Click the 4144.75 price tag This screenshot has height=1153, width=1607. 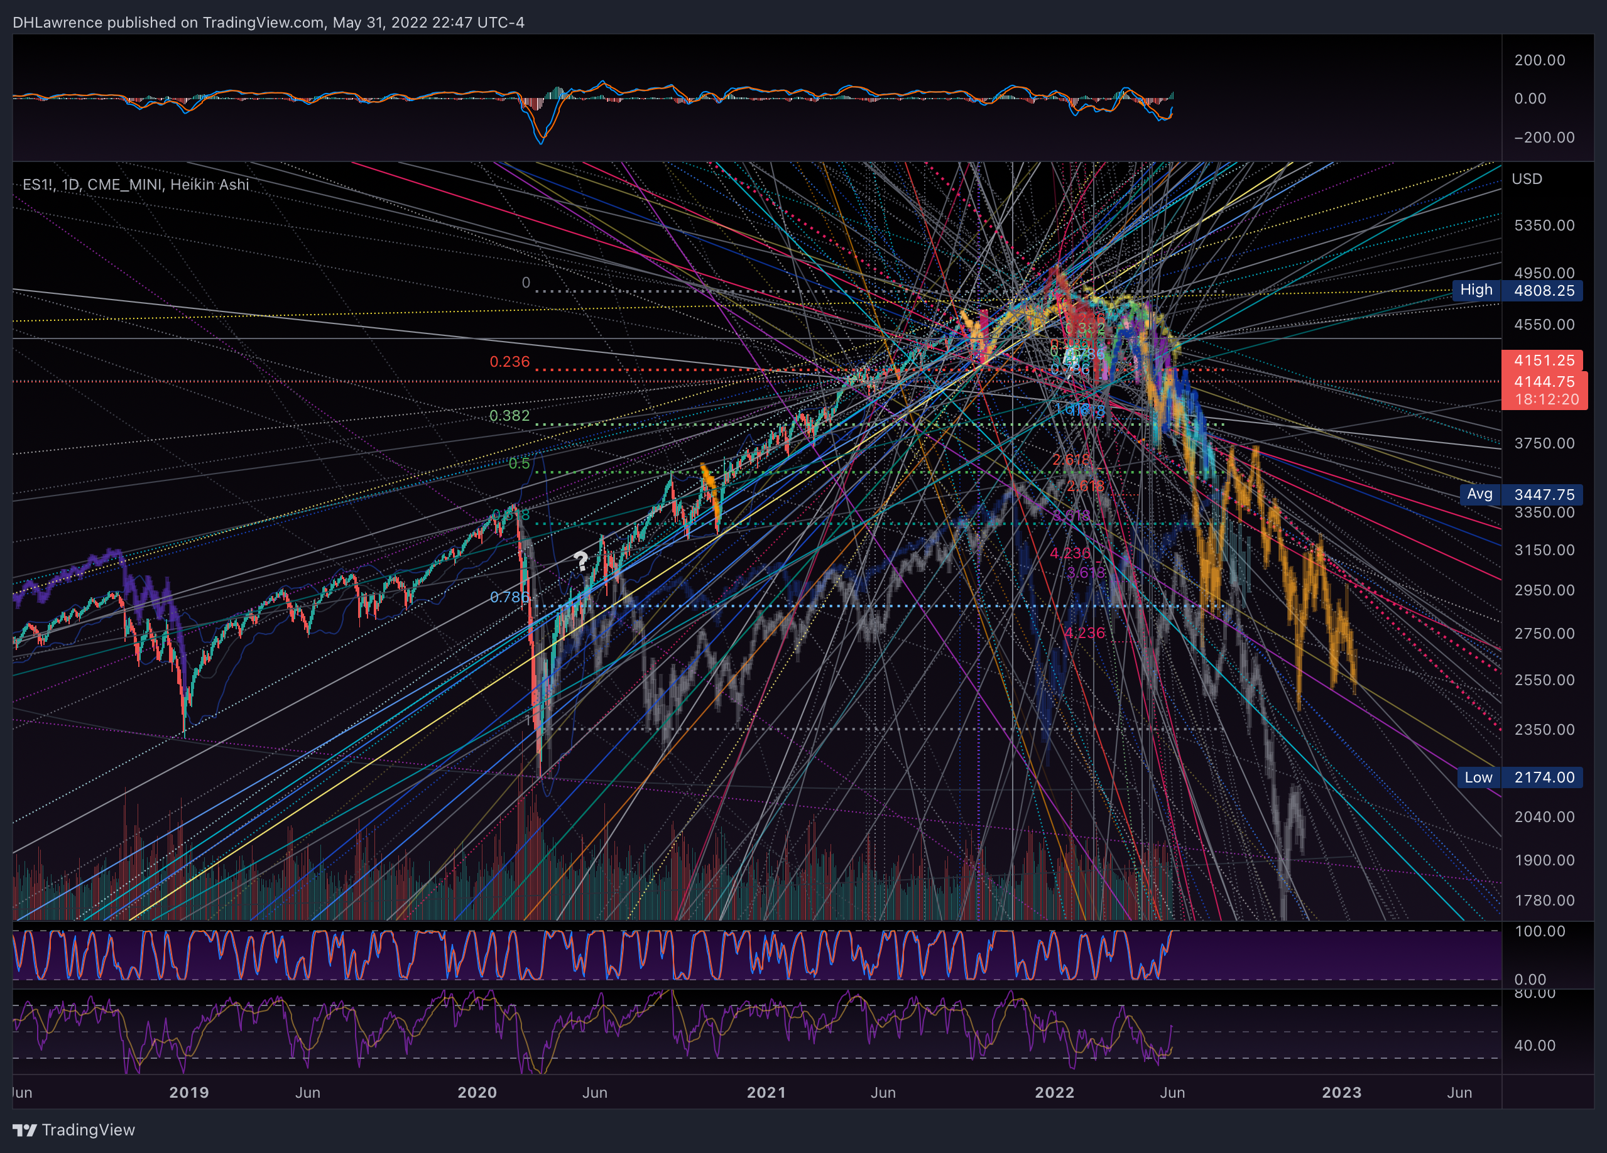point(1544,382)
